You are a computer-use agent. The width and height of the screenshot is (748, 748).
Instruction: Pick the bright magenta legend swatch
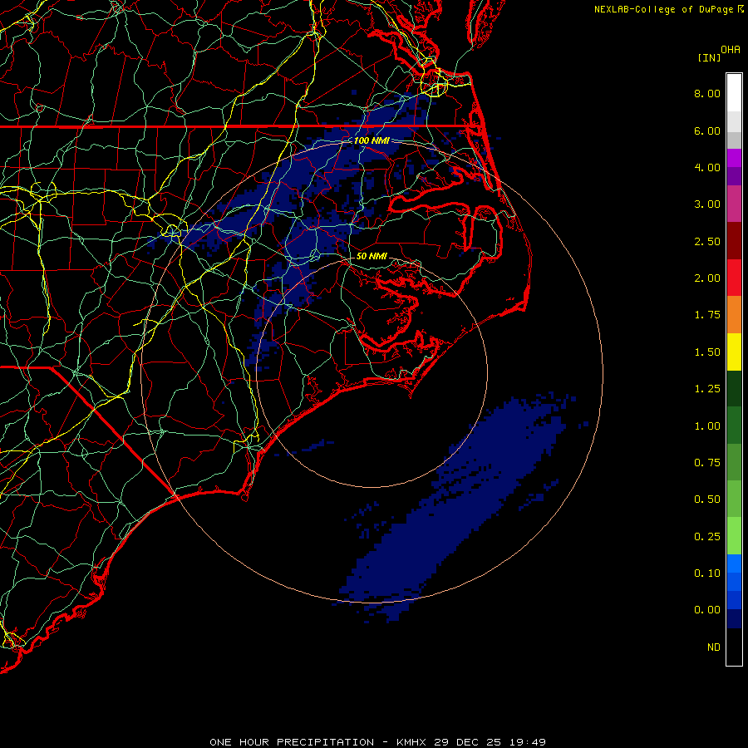pos(734,158)
